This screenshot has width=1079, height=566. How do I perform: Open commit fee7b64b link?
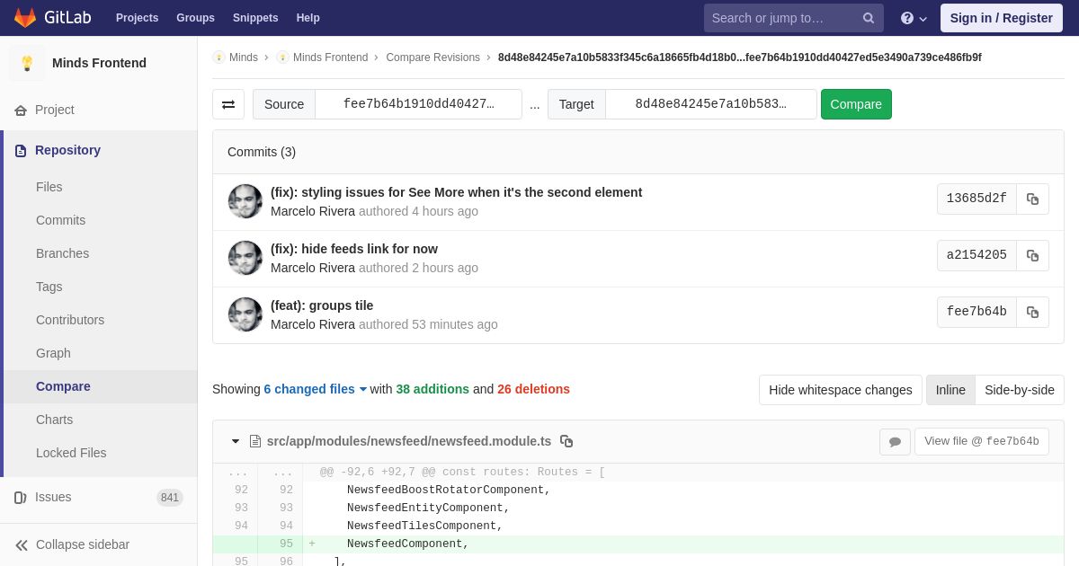tap(976, 312)
